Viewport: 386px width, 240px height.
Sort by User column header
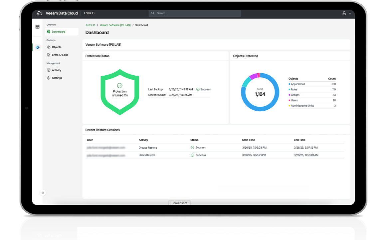pyautogui.click(x=90, y=140)
